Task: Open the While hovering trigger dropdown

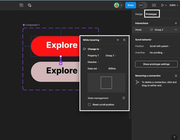Action: point(92,40)
